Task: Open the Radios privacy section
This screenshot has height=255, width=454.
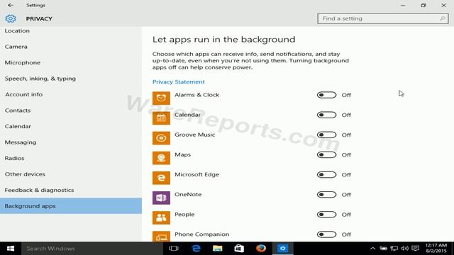Action: [x=71, y=158]
